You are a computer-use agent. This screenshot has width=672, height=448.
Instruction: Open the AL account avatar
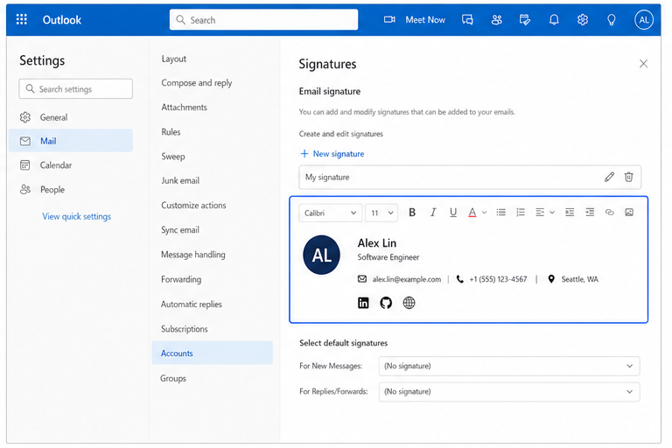tap(644, 20)
